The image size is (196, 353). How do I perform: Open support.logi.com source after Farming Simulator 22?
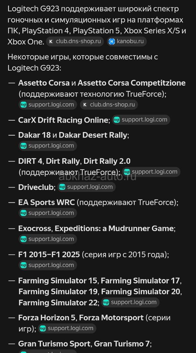(x=130, y=302)
